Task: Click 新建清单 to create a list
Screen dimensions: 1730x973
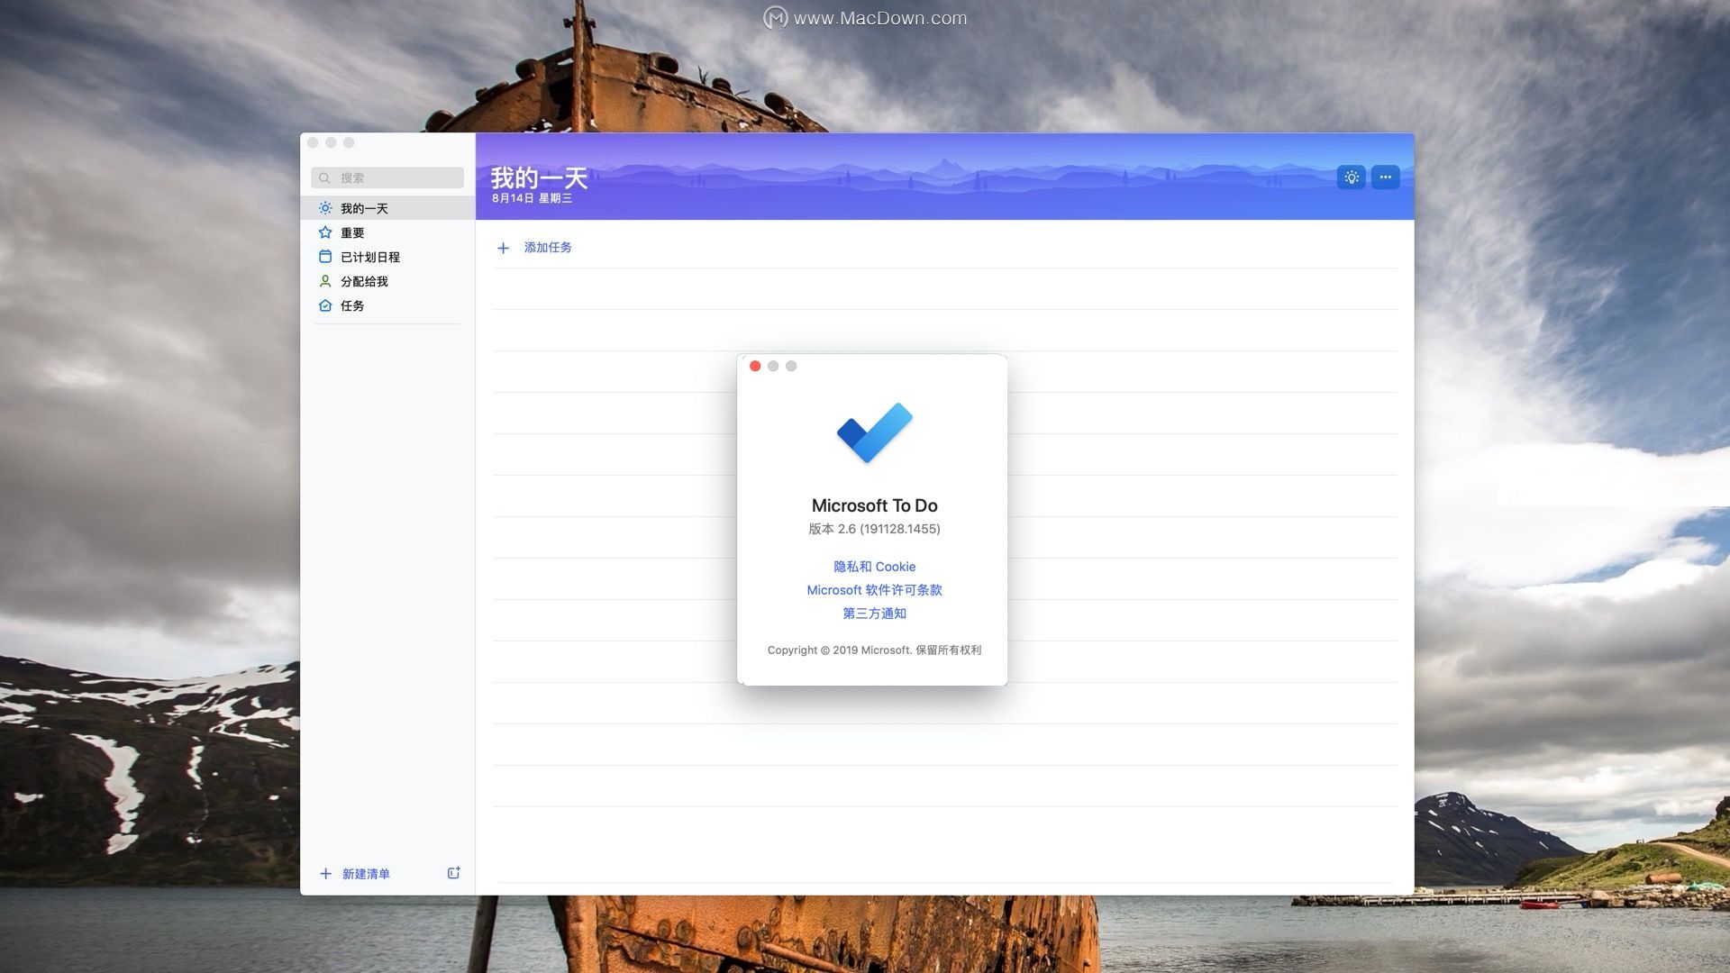Action: tap(366, 874)
